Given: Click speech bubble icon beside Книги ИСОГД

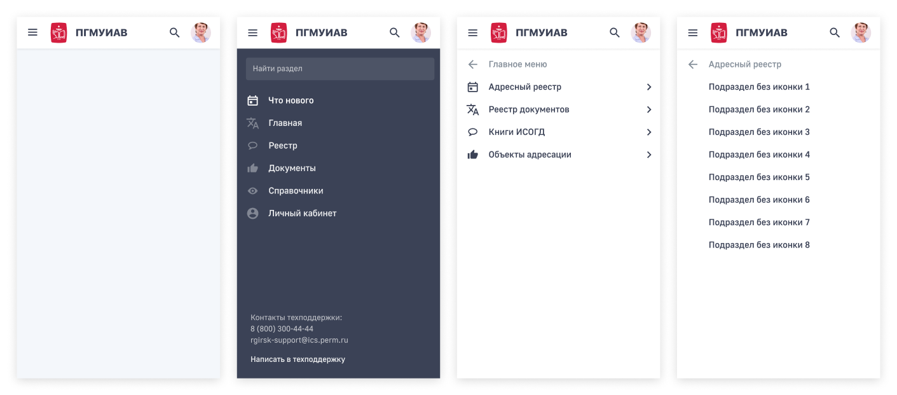Looking at the screenshot, I should coord(472,132).
